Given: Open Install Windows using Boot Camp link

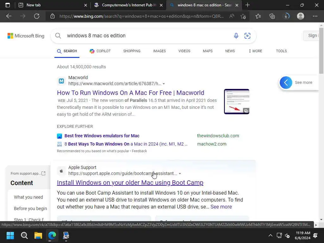Looking at the screenshot, I should coord(130,183).
